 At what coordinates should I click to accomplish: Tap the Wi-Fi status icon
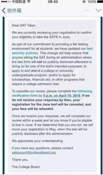(29, 2)
